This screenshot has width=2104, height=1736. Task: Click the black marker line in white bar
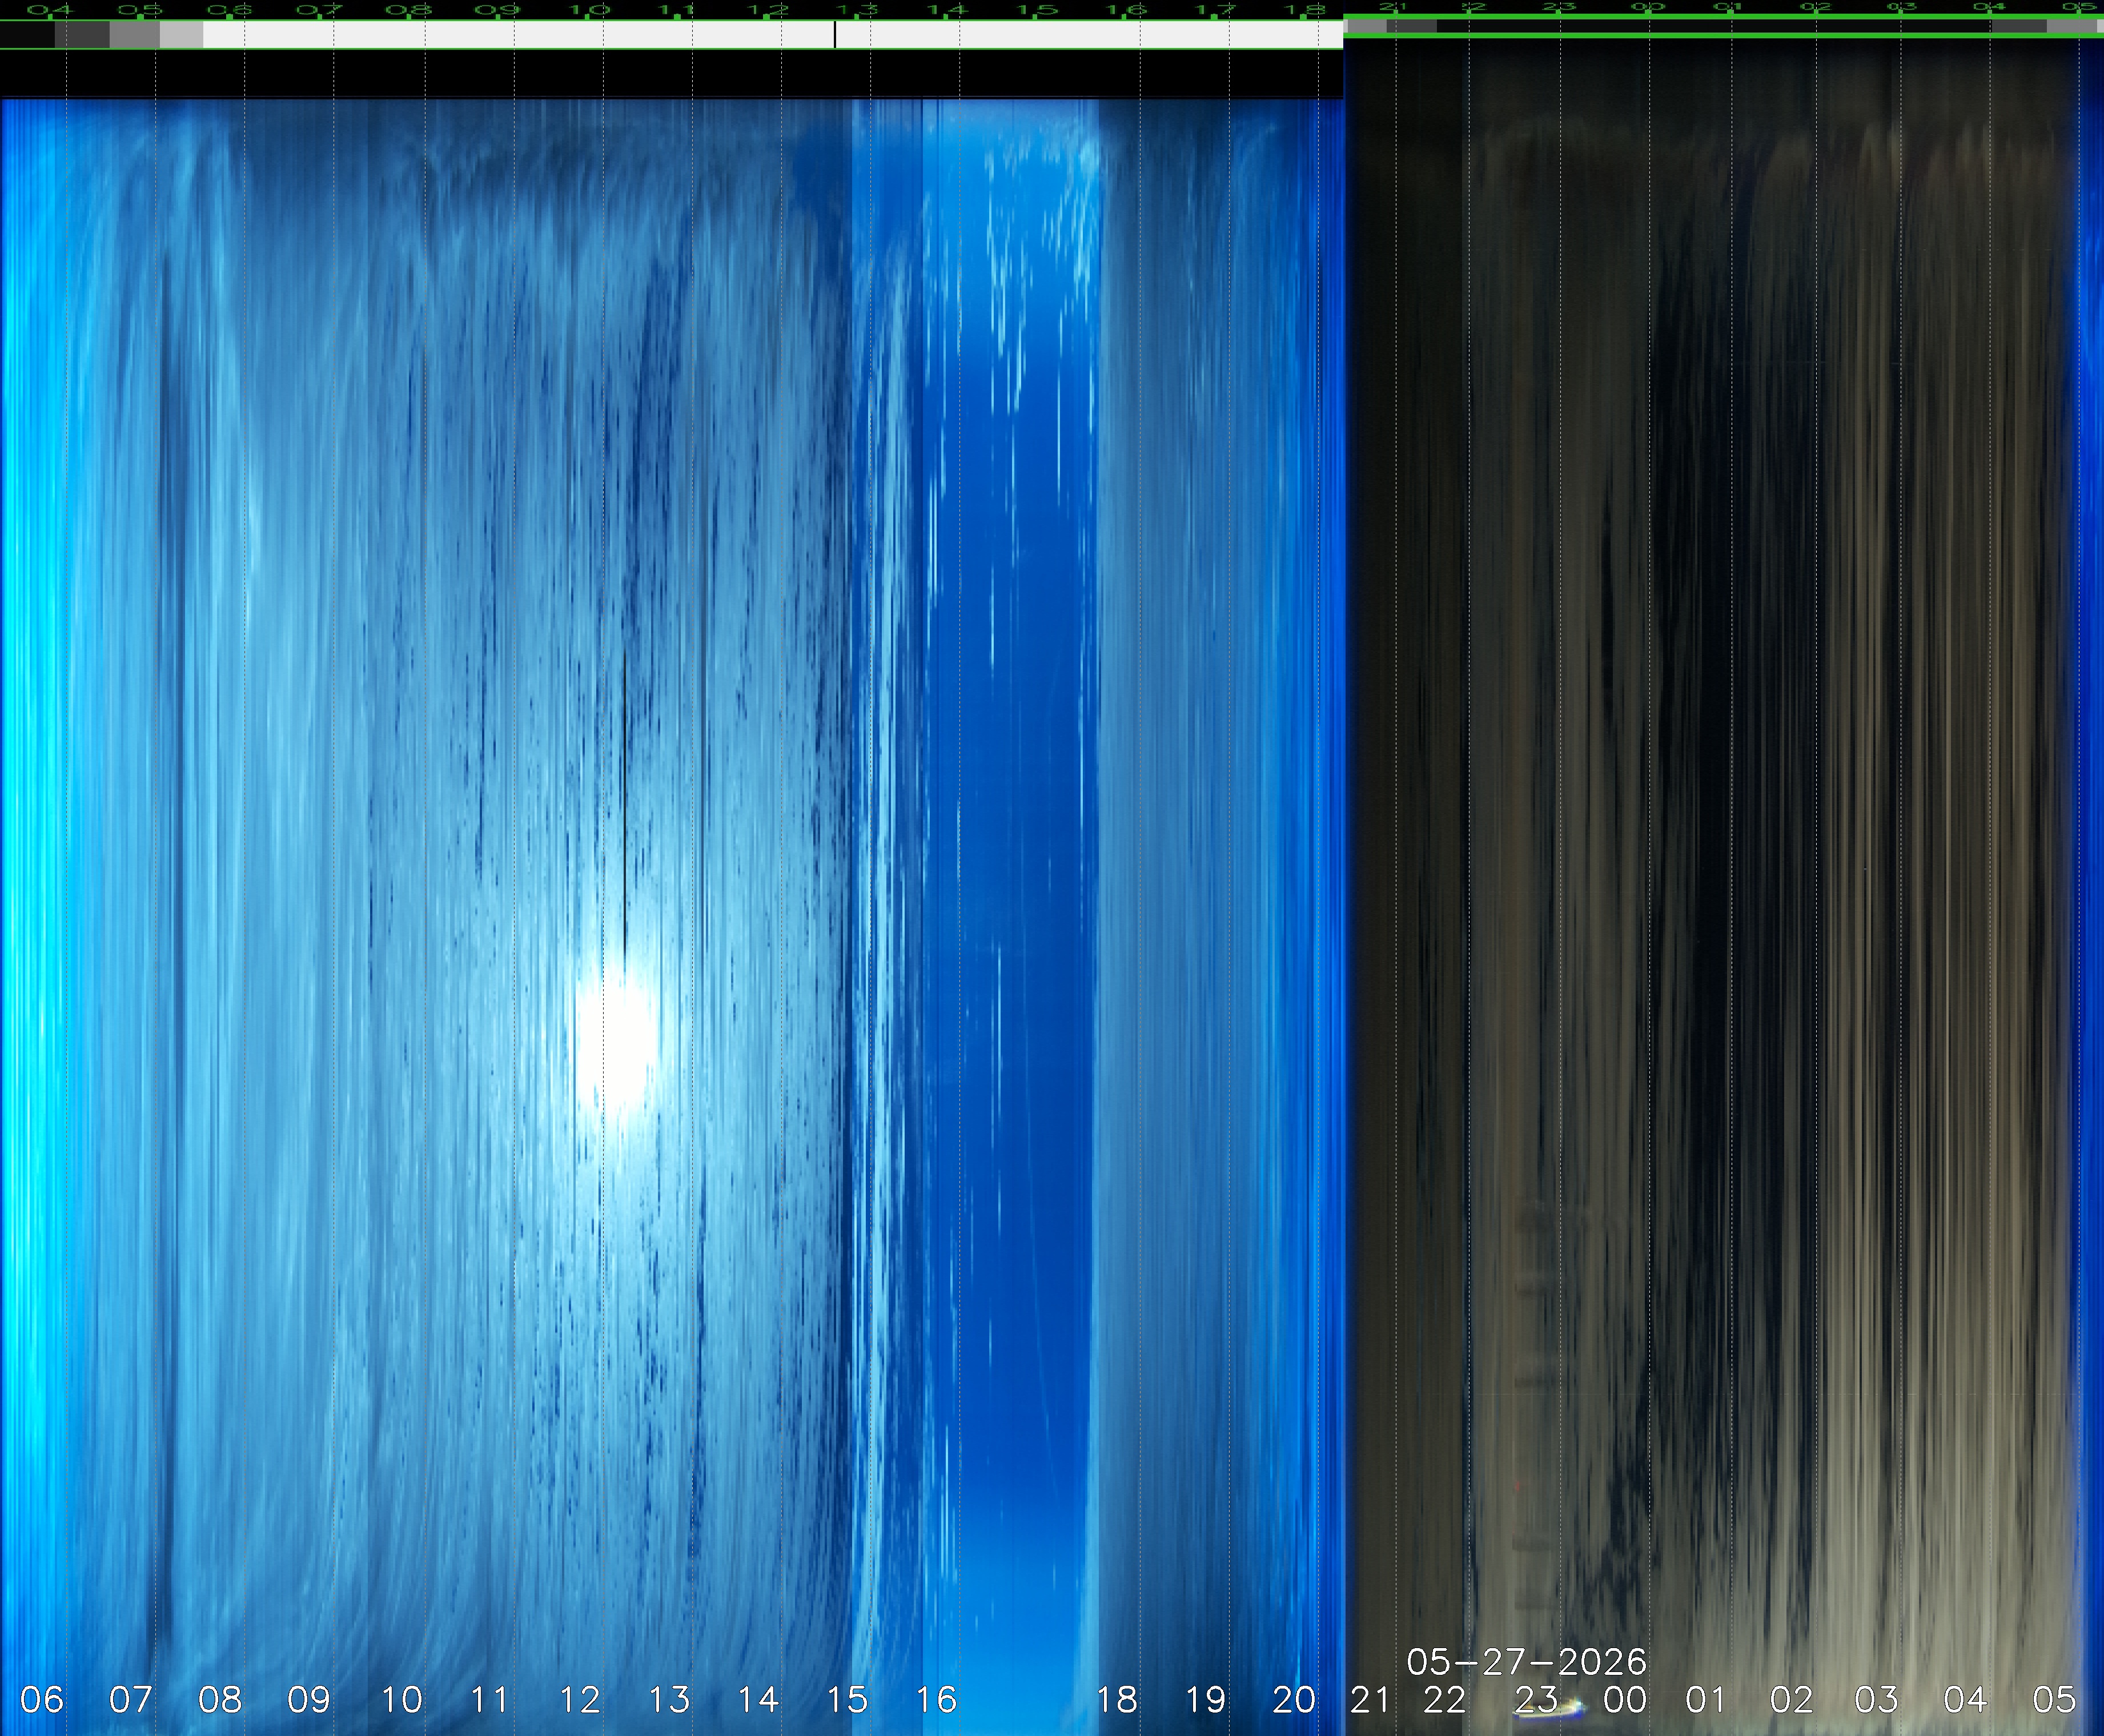point(835,34)
